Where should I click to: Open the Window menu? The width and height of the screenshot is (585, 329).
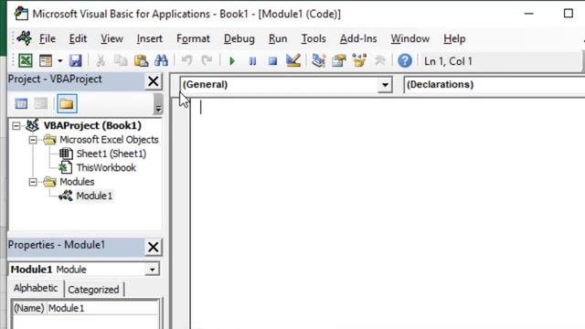pos(410,38)
